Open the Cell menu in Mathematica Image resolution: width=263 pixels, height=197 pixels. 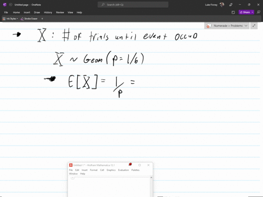click(102, 170)
